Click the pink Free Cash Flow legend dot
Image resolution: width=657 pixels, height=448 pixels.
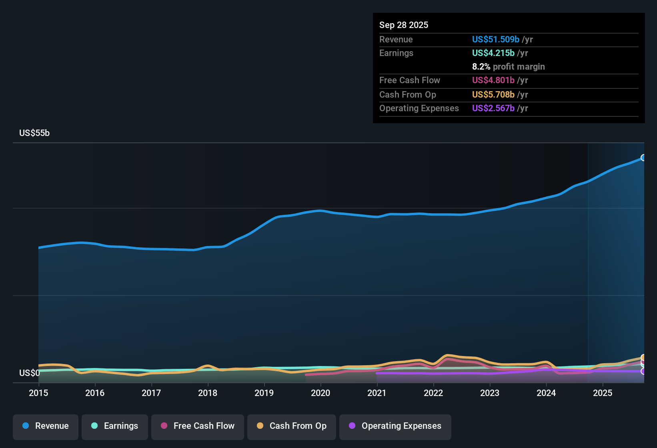point(164,426)
